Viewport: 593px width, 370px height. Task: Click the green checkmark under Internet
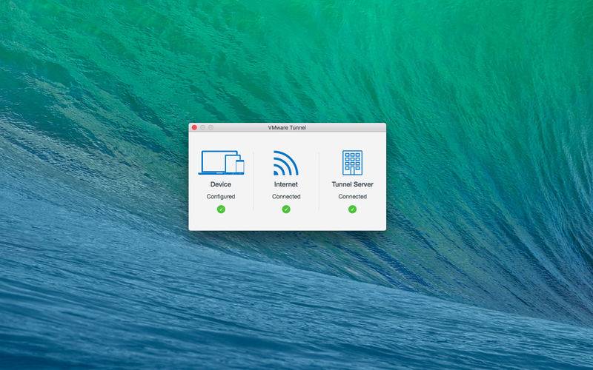(x=286, y=209)
